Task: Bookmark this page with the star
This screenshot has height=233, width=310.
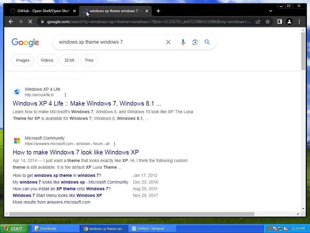Action: pyautogui.click(x=268, y=22)
